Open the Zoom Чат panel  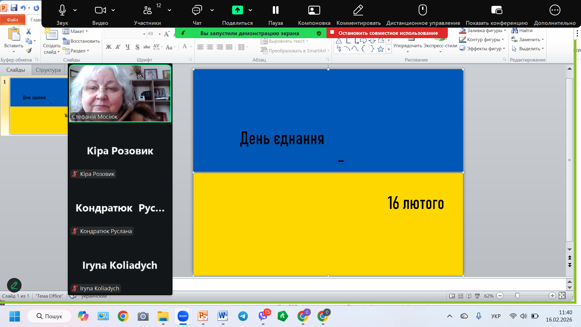(197, 10)
